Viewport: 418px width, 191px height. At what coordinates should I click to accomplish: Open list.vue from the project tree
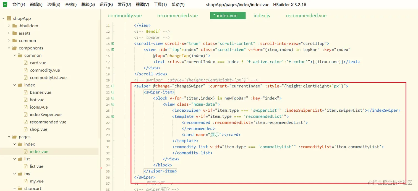pyautogui.click(x=36, y=166)
